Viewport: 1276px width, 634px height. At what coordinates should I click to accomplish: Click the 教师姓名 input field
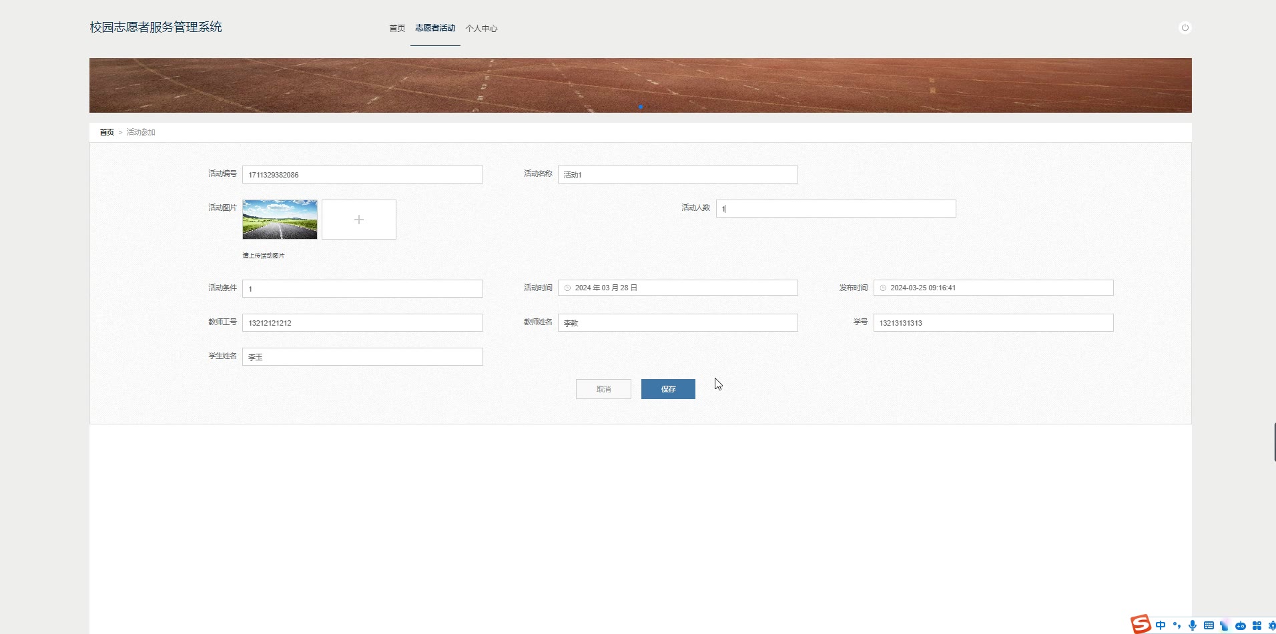click(x=677, y=323)
